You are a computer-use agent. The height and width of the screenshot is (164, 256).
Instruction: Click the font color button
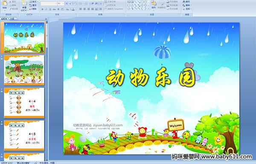coord(73,9)
